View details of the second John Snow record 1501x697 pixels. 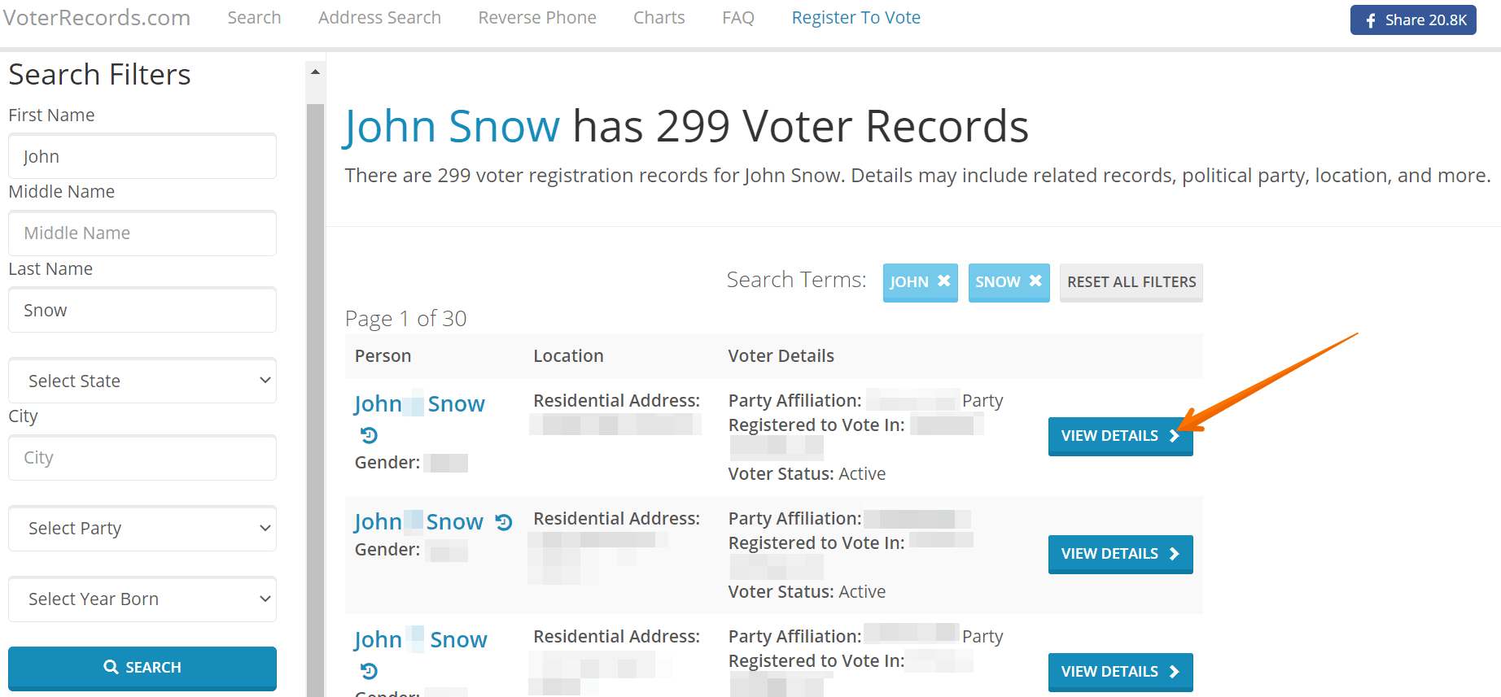1121,554
